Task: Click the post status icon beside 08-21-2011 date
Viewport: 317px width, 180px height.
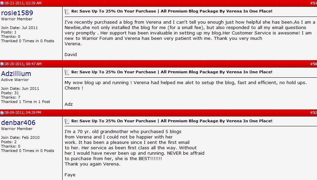Action: (2, 3)
